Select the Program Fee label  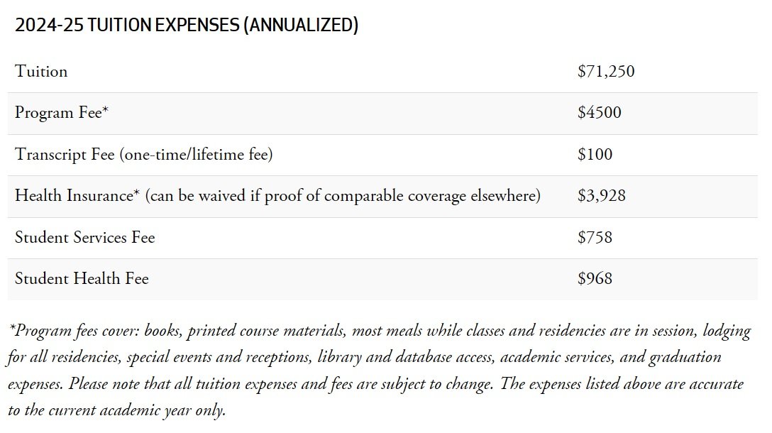coord(61,113)
